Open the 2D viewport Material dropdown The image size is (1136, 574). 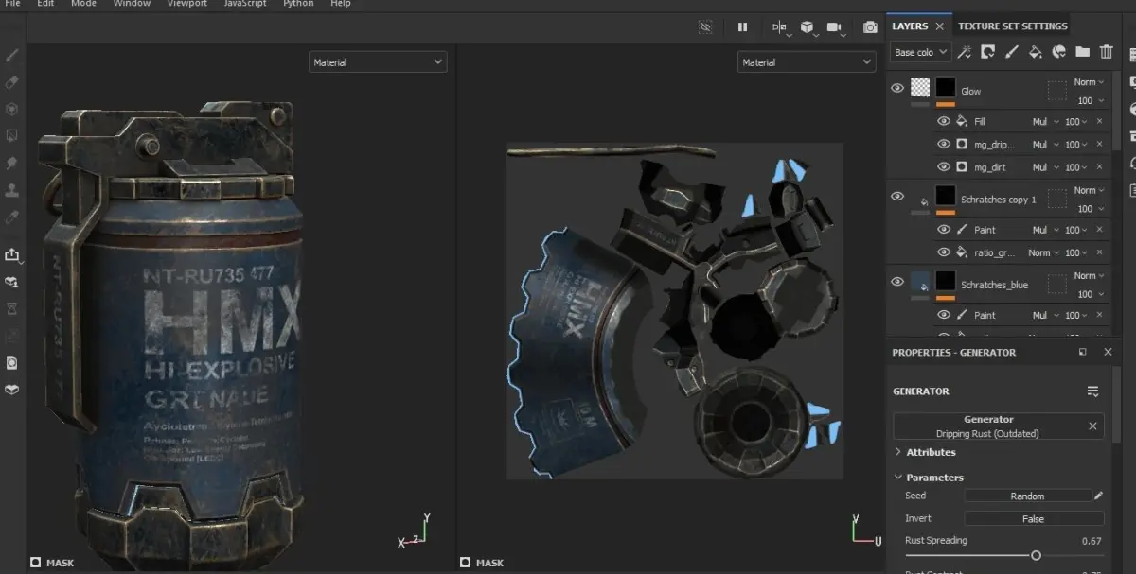[807, 61]
